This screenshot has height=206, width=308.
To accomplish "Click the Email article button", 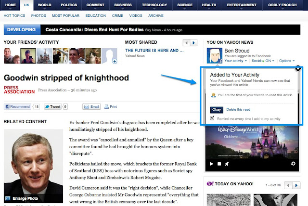I will coord(91,107).
